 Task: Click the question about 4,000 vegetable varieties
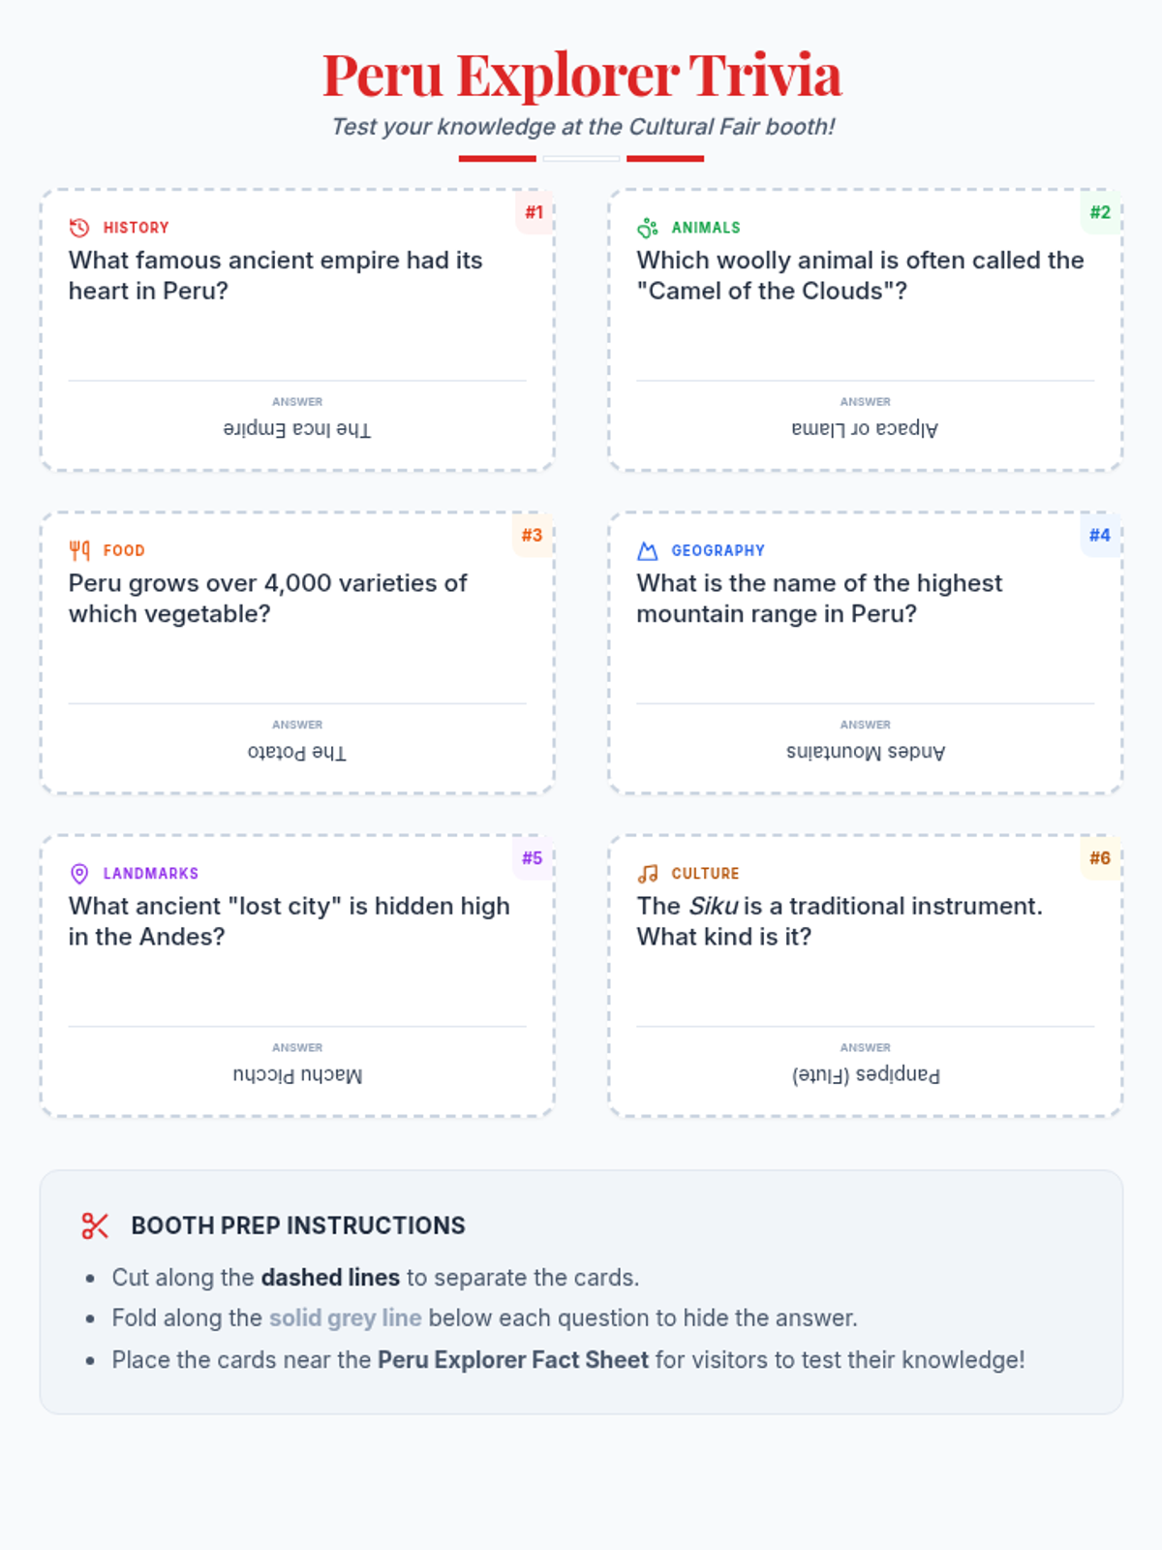click(267, 598)
